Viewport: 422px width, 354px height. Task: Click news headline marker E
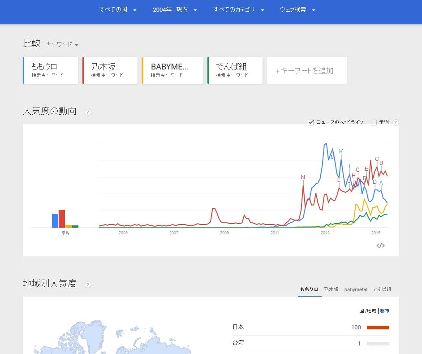pyautogui.click(x=366, y=169)
